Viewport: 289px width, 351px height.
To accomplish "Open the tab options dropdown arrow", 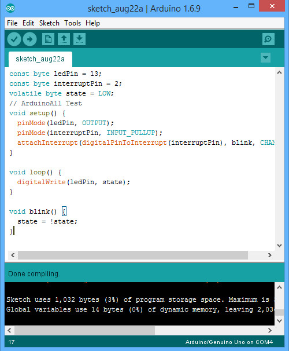I will (265, 58).
